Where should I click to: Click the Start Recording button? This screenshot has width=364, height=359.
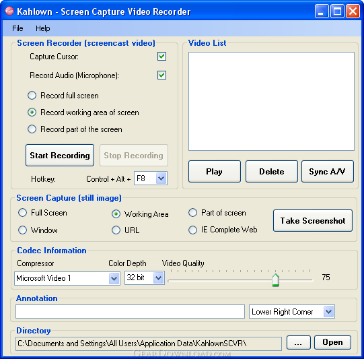coord(60,155)
